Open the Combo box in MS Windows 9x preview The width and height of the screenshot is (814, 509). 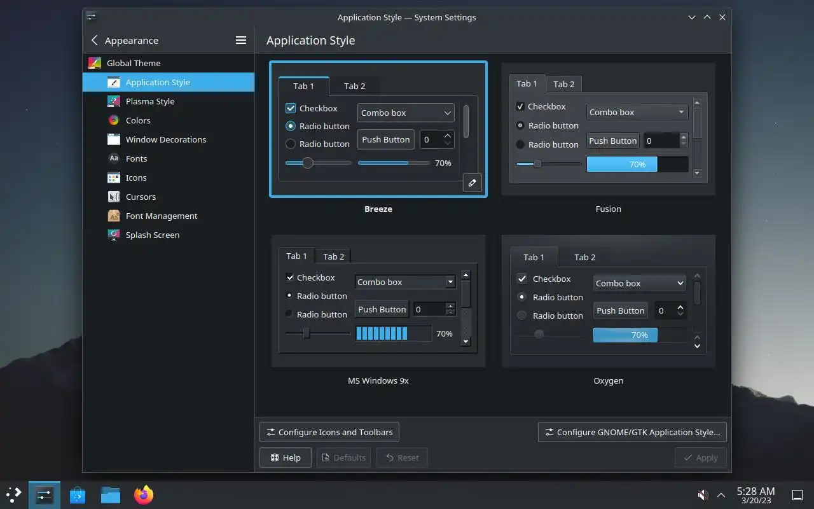click(x=405, y=282)
